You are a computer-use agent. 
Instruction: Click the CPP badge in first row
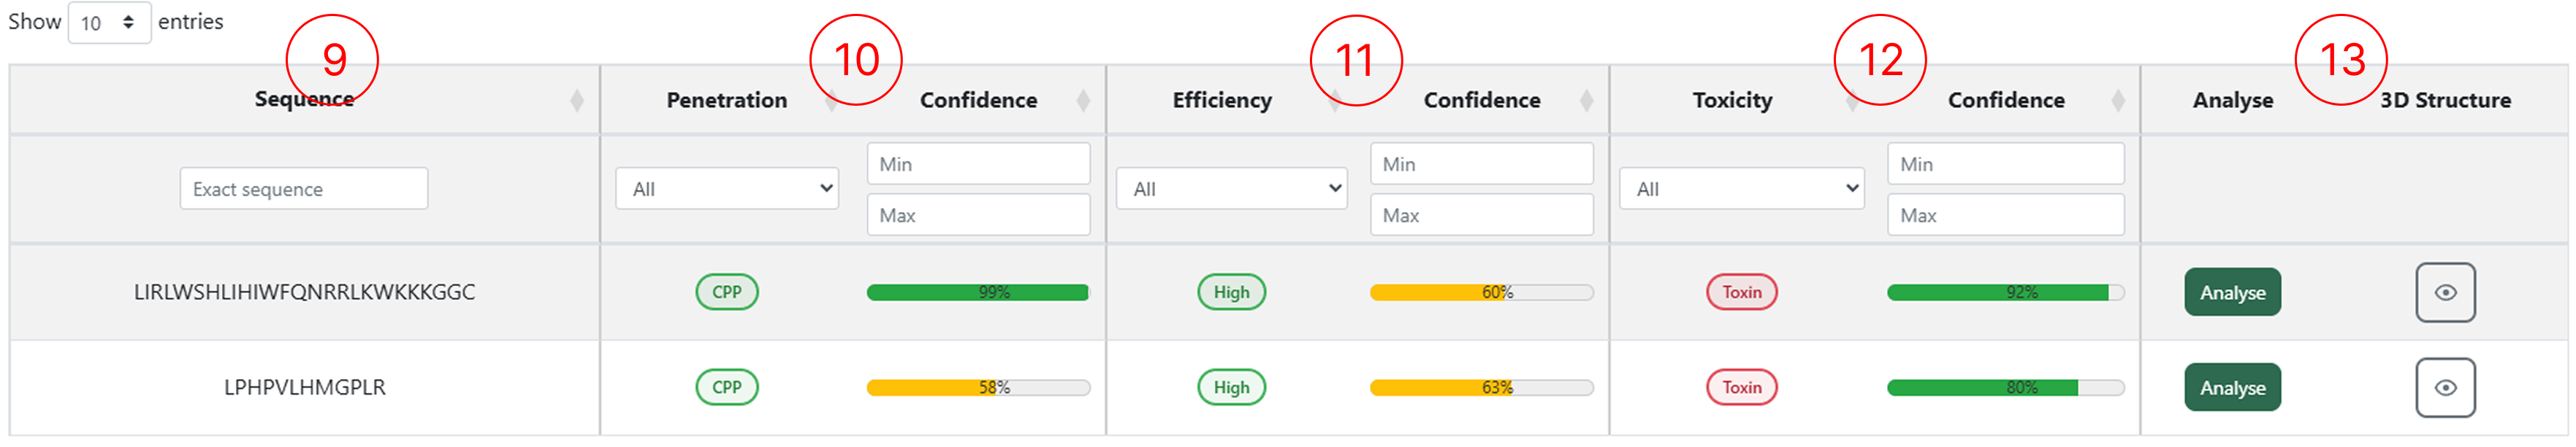(726, 292)
